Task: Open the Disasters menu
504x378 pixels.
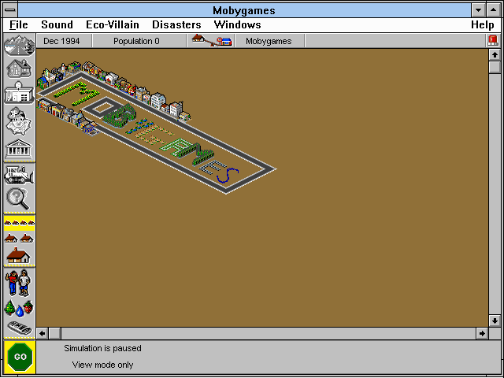Action: 176,24
